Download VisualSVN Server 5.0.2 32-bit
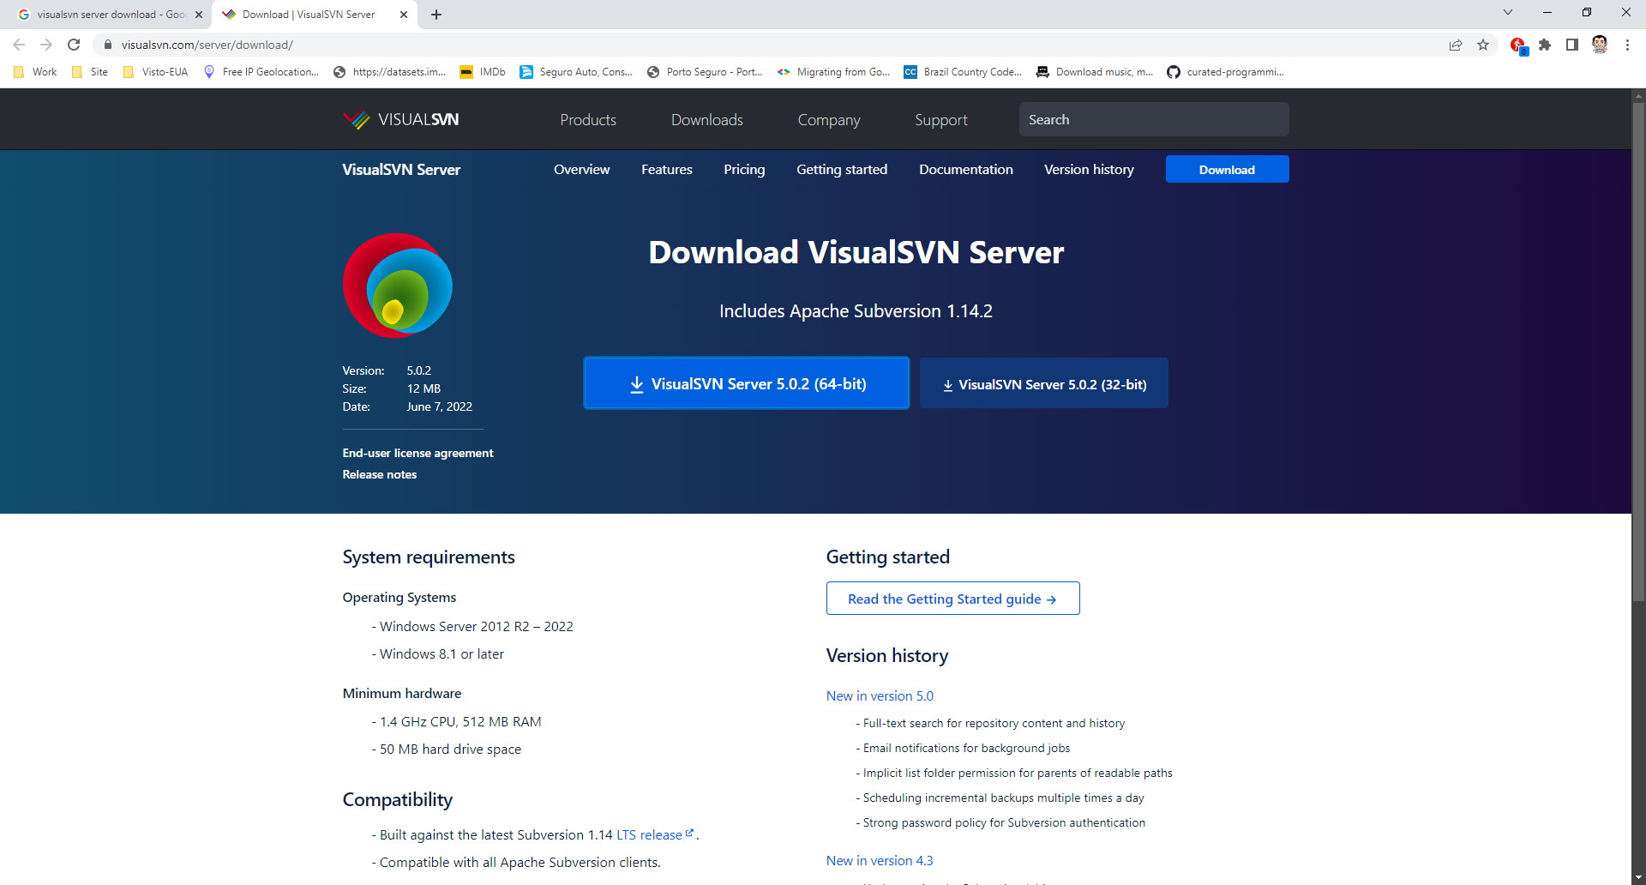The width and height of the screenshot is (1646, 885). (x=1043, y=384)
